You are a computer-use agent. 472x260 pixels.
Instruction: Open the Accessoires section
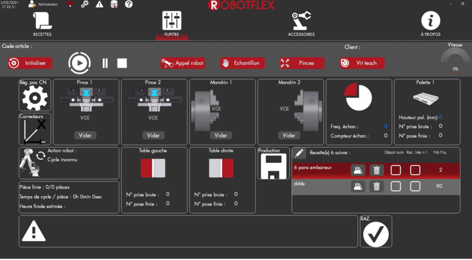pos(301,24)
